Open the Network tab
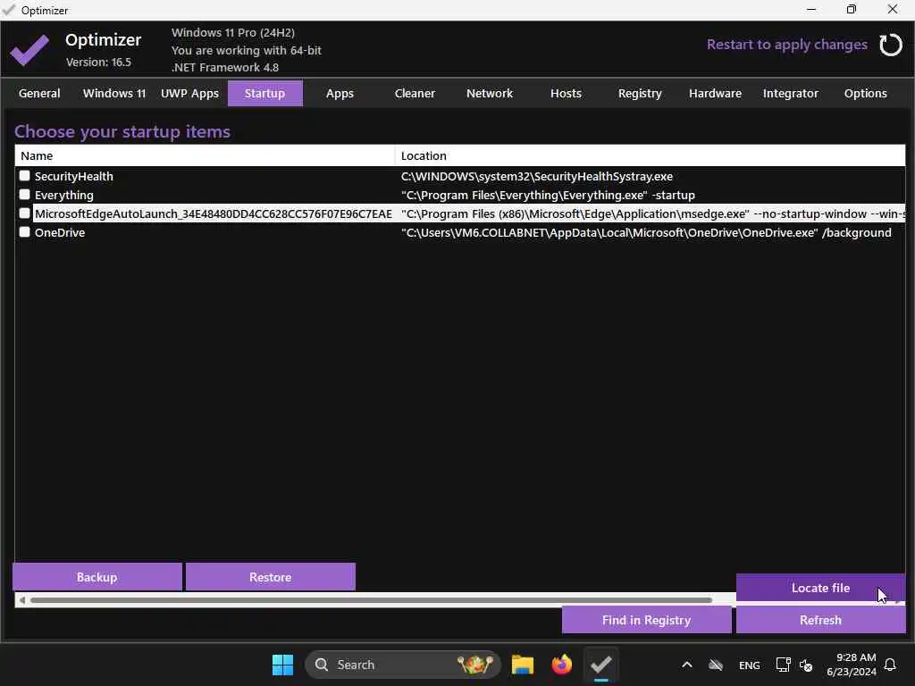 tap(490, 93)
